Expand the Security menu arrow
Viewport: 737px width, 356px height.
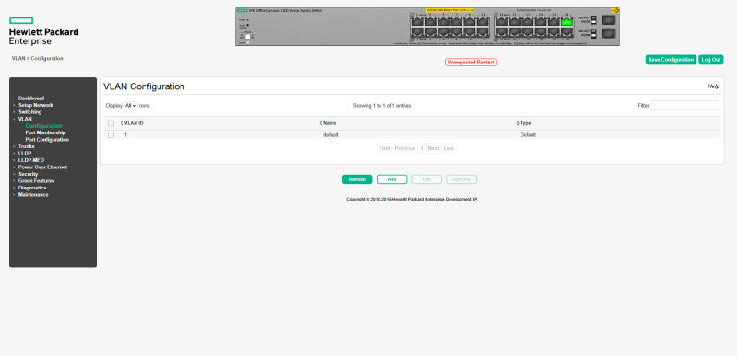click(14, 174)
